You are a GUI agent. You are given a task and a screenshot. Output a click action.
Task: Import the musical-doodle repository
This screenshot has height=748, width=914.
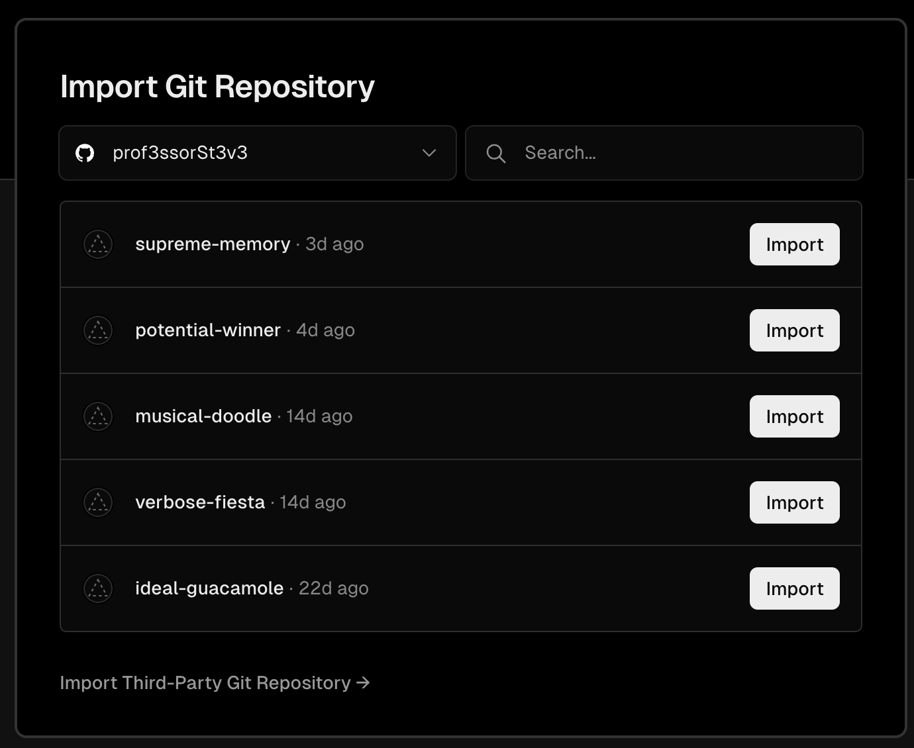(x=794, y=416)
